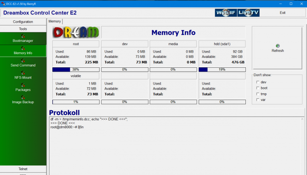Open the Packages tool

23,87
